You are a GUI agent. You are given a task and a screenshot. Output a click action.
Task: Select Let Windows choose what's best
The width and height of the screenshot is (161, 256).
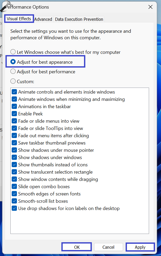pos(13,52)
